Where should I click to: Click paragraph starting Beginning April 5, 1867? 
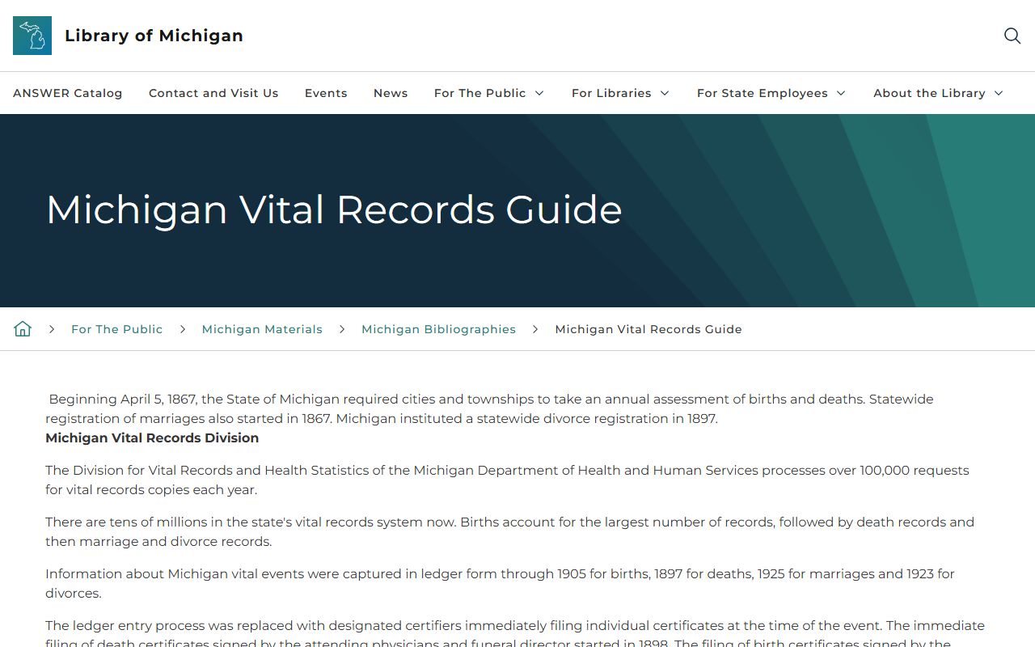(x=489, y=408)
